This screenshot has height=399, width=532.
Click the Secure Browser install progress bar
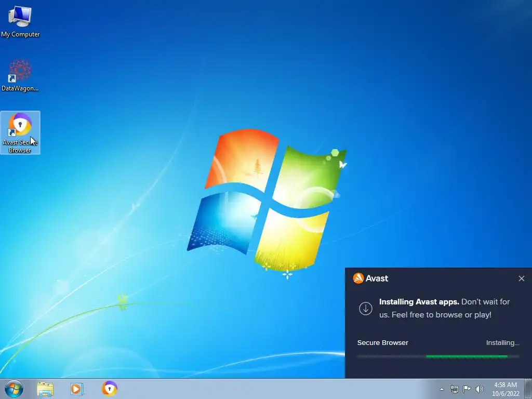pyautogui.click(x=438, y=356)
